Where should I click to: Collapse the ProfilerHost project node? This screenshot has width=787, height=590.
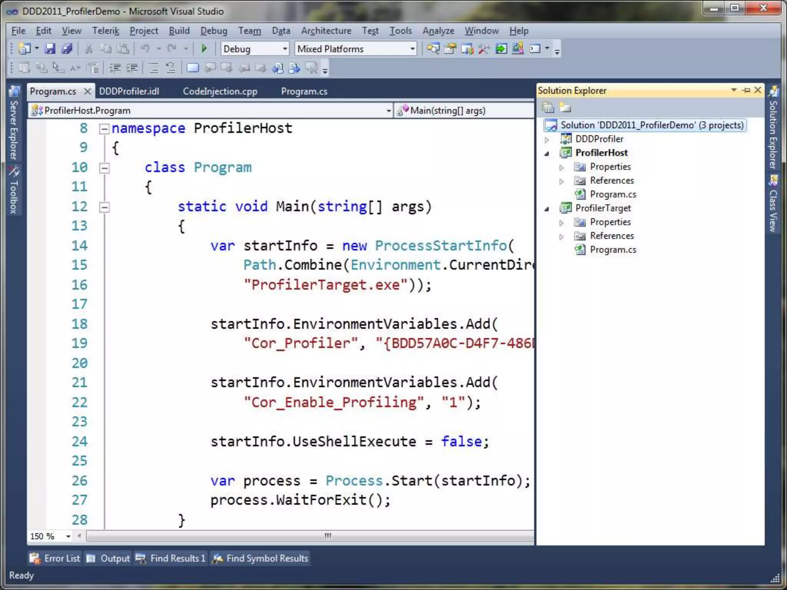(547, 154)
